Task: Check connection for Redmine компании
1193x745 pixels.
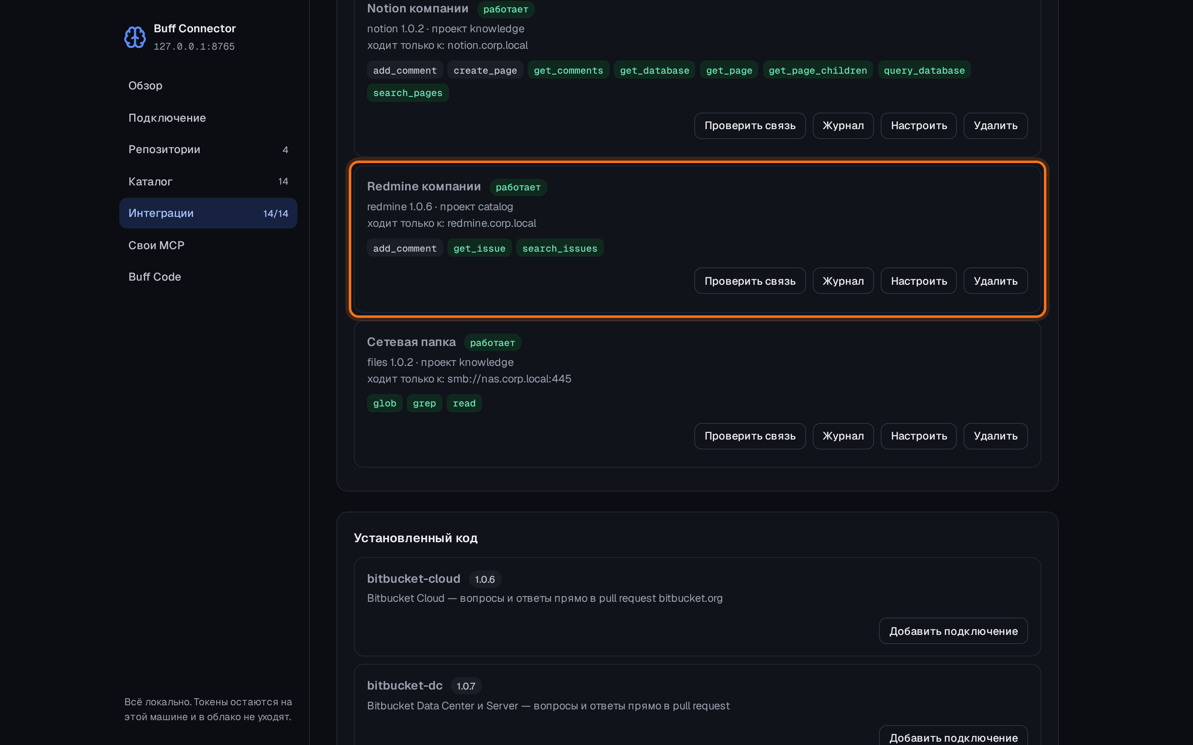Action: (750, 281)
